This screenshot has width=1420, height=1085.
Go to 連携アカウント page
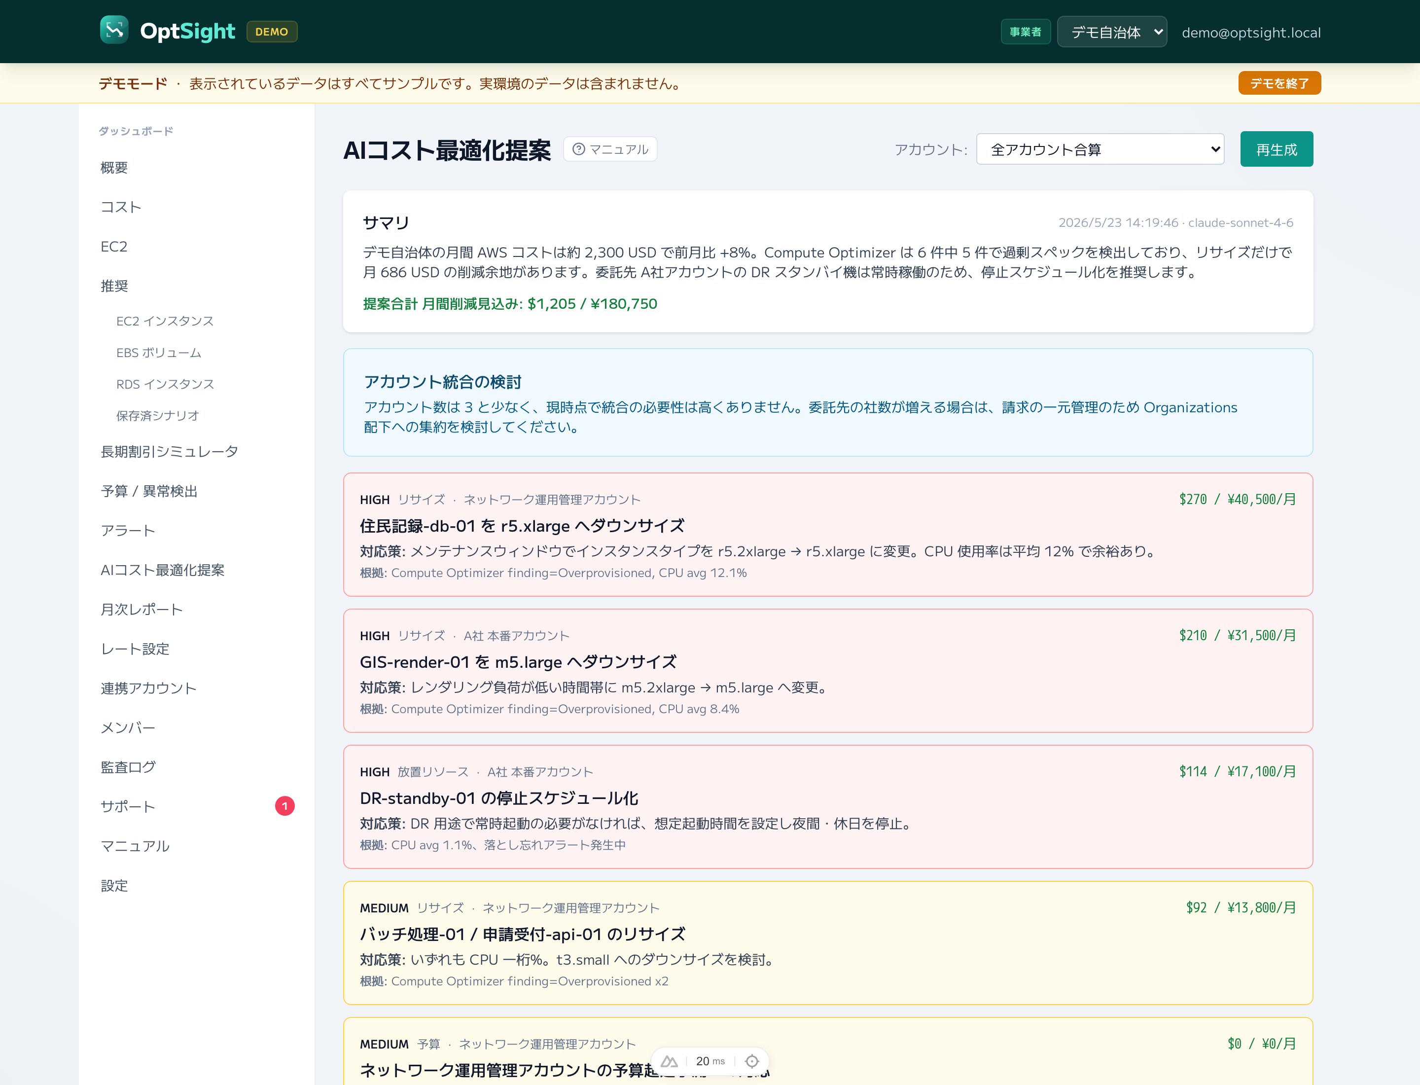tap(196, 688)
